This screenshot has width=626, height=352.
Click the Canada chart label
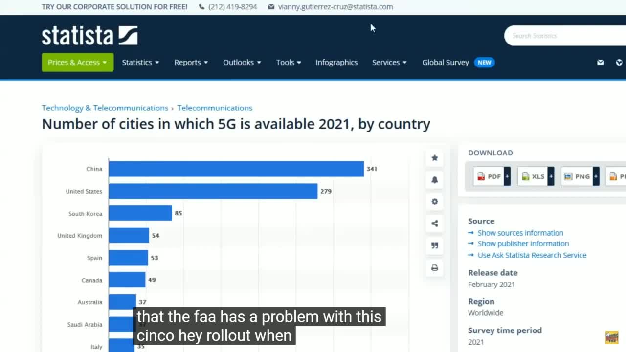coord(92,280)
